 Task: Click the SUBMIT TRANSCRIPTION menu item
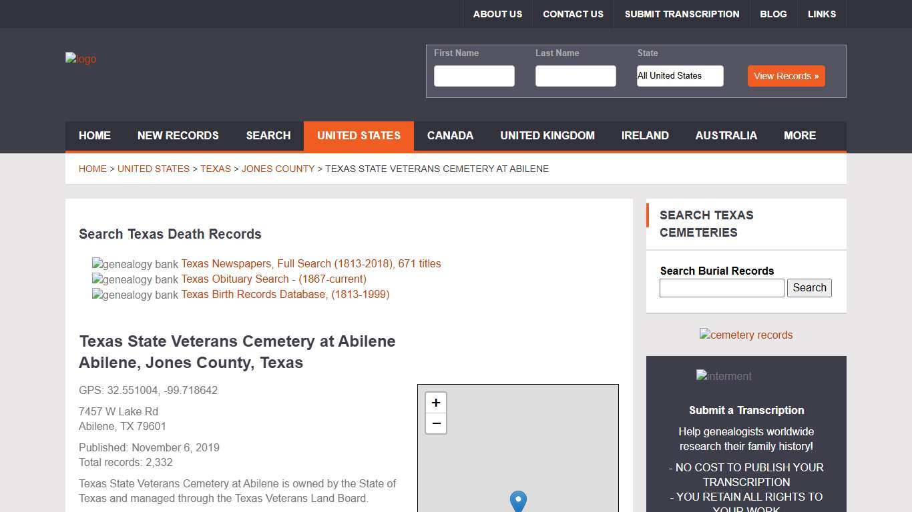682,13
